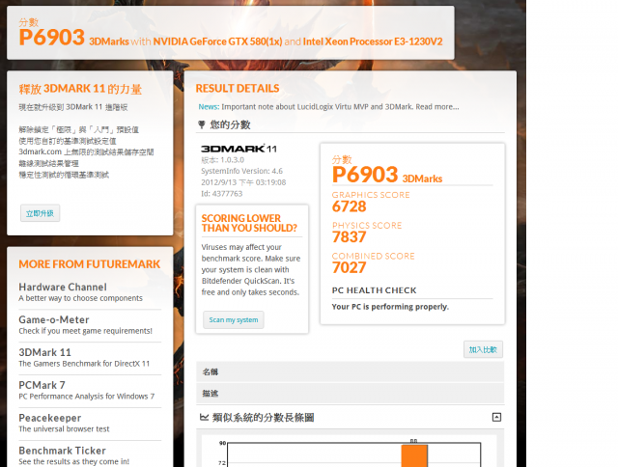Follow the Read more... link
The width and height of the screenshot is (618, 467).
pyautogui.click(x=437, y=107)
